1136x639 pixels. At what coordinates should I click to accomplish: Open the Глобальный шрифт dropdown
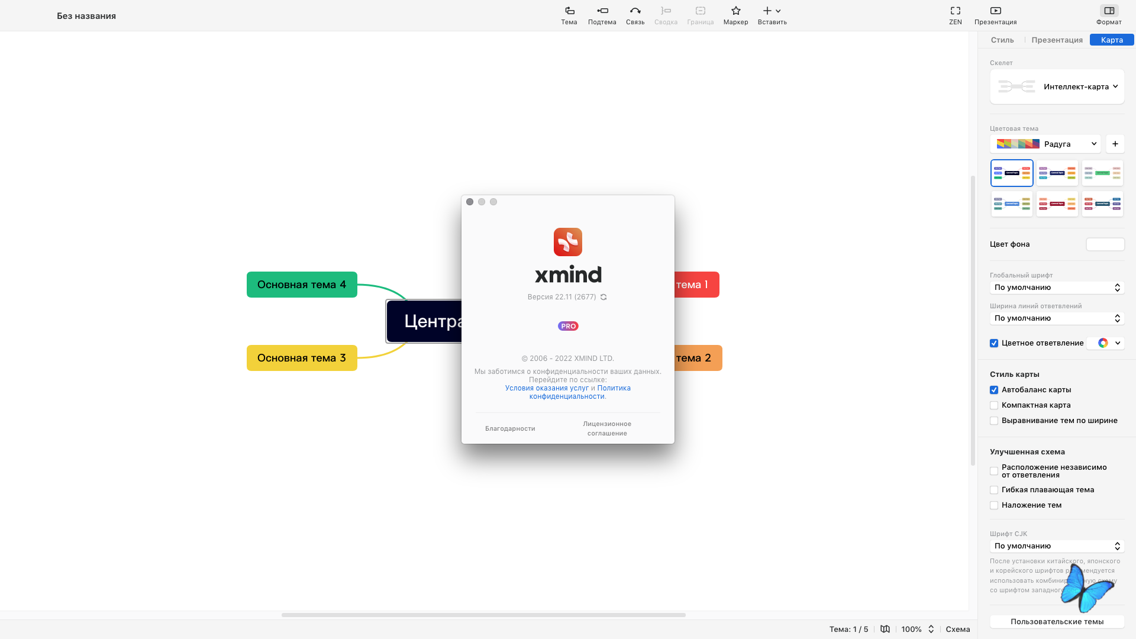point(1057,288)
